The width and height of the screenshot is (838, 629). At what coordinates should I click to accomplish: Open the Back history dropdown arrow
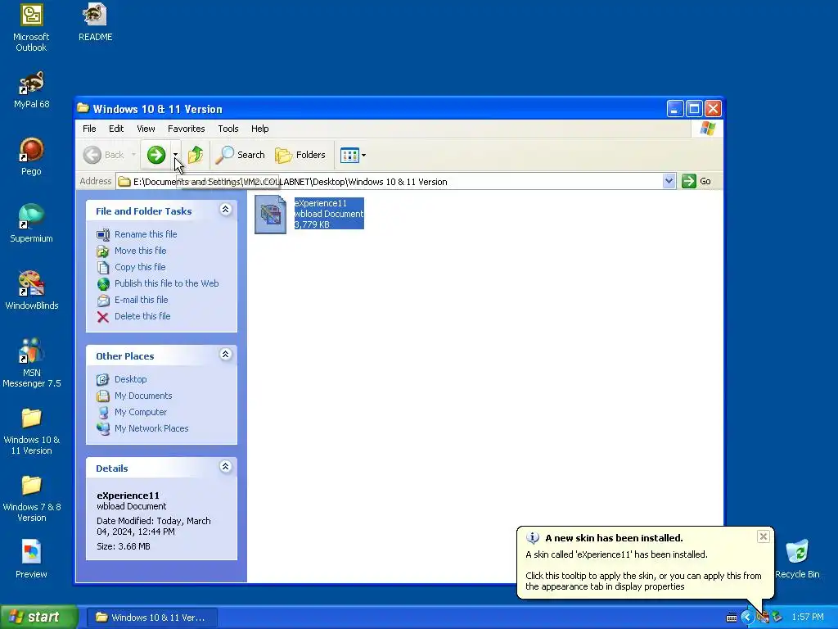[x=133, y=155]
